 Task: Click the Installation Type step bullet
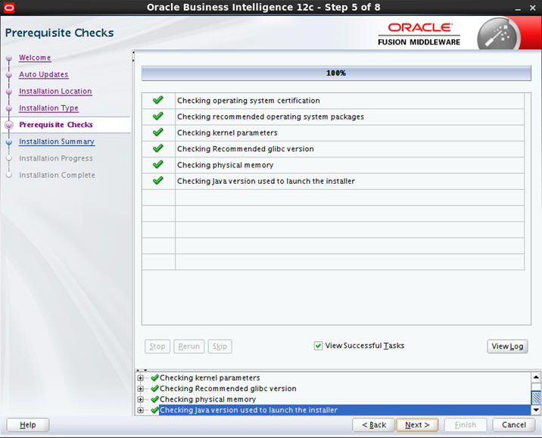click(x=9, y=108)
